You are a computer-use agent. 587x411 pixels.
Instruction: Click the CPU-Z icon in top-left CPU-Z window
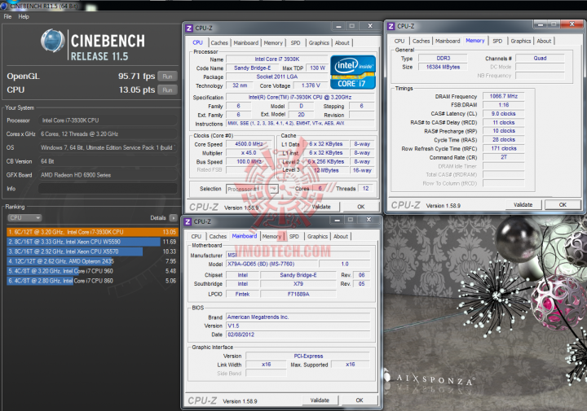coord(189,28)
